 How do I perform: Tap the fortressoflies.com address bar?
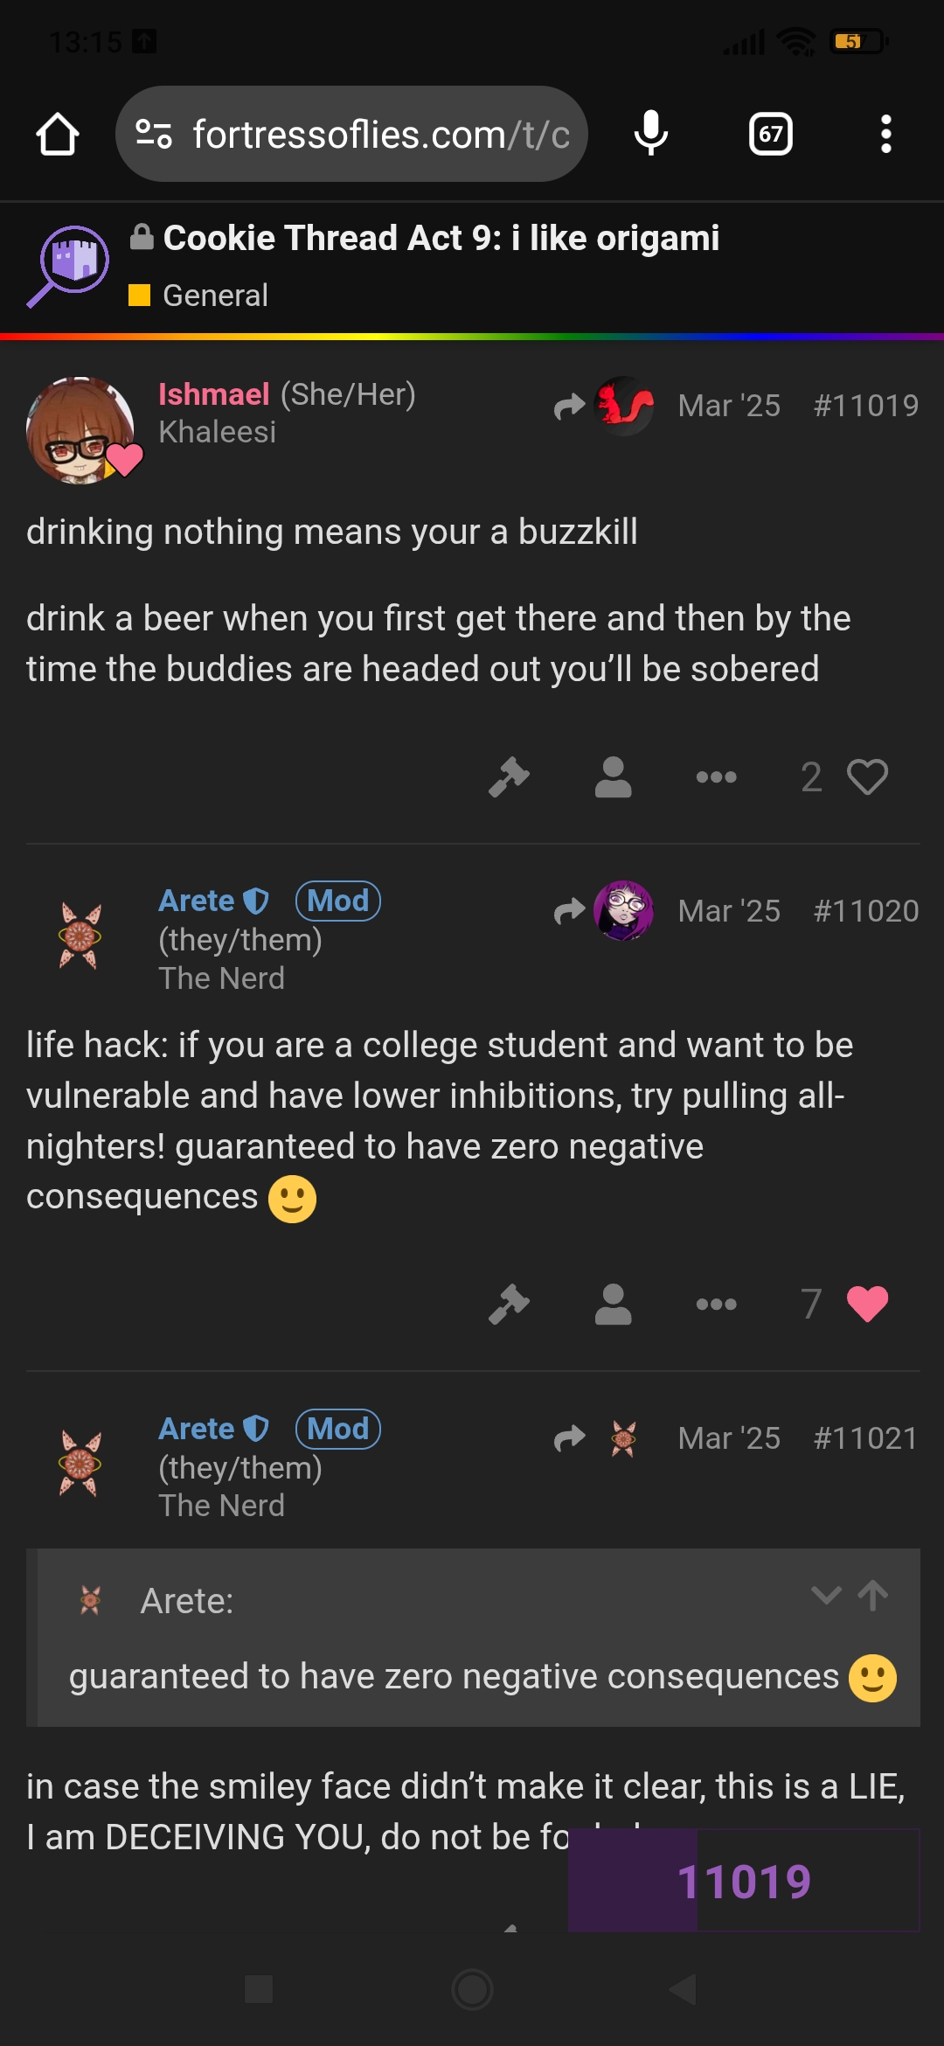380,135
